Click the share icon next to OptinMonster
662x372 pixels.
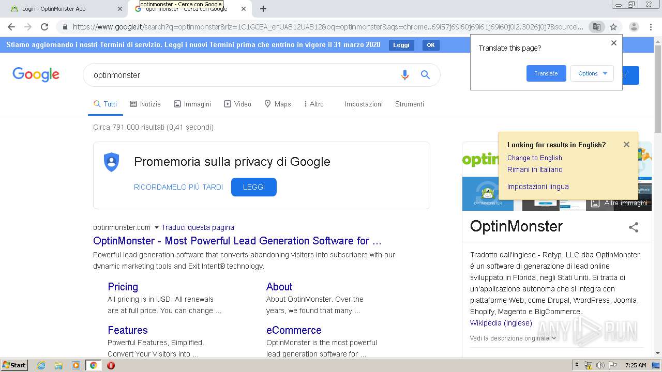tap(634, 227)
